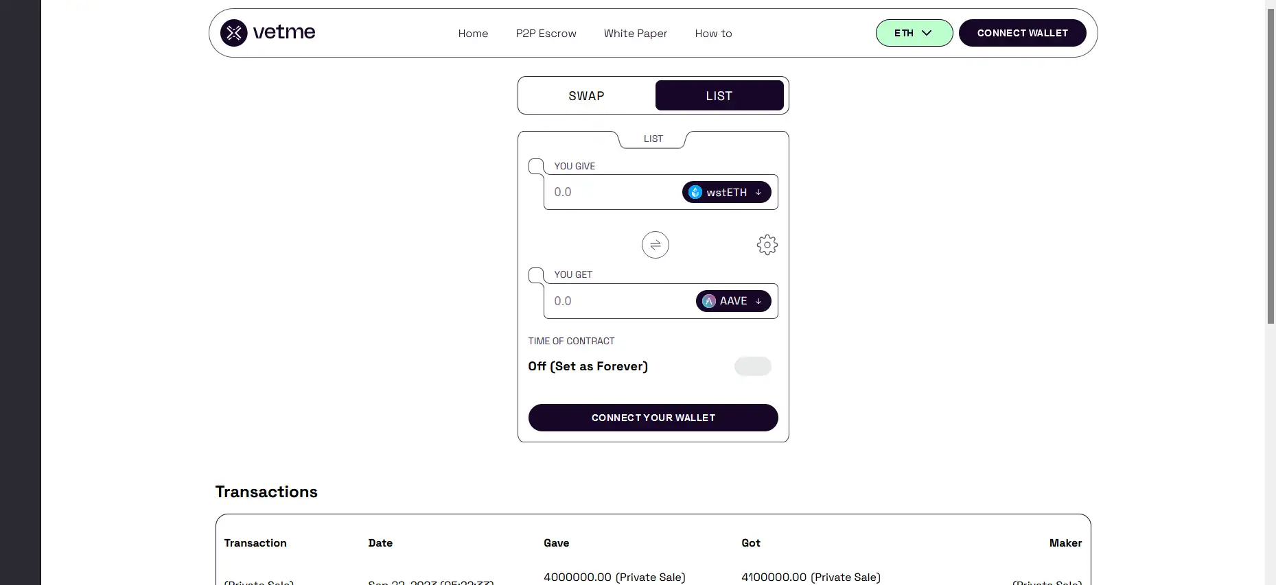The height and width of the screenshot is (585, 1276).
Task: Check the box beside YOU GIVE
Action: coord(536,167)
